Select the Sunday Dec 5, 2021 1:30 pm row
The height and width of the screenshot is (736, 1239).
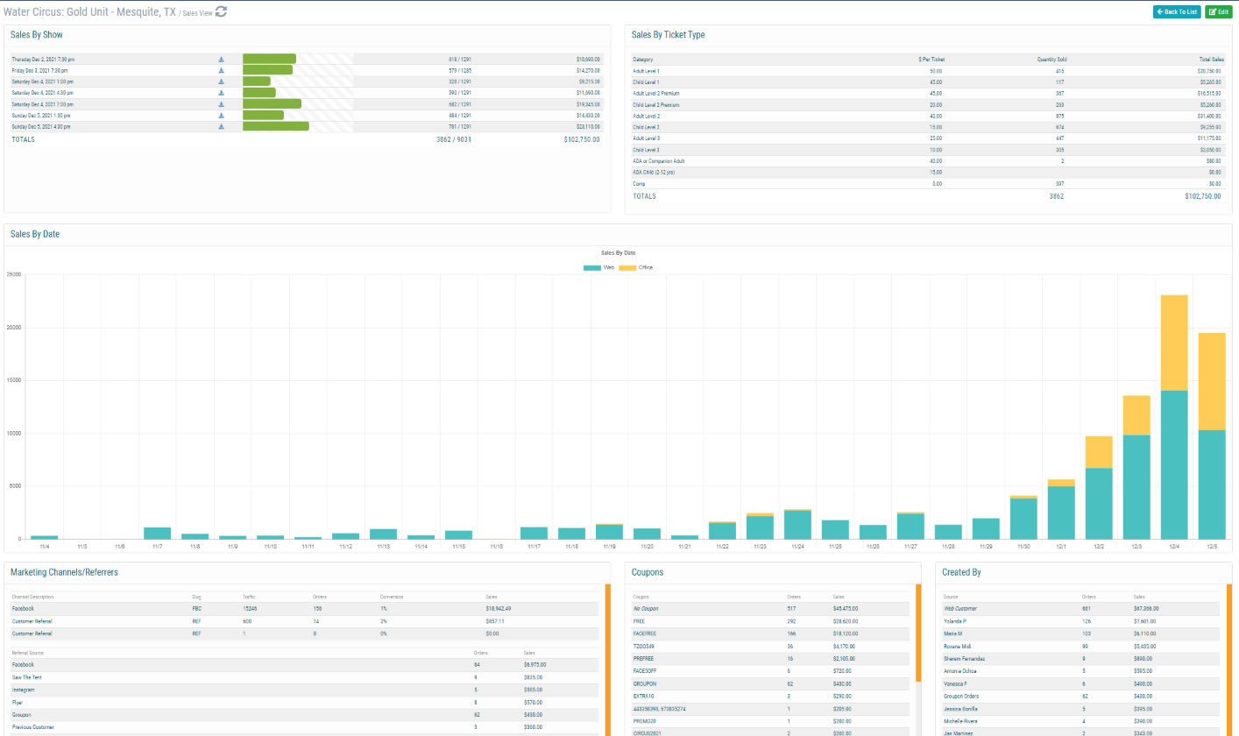[x=307, y=116]
